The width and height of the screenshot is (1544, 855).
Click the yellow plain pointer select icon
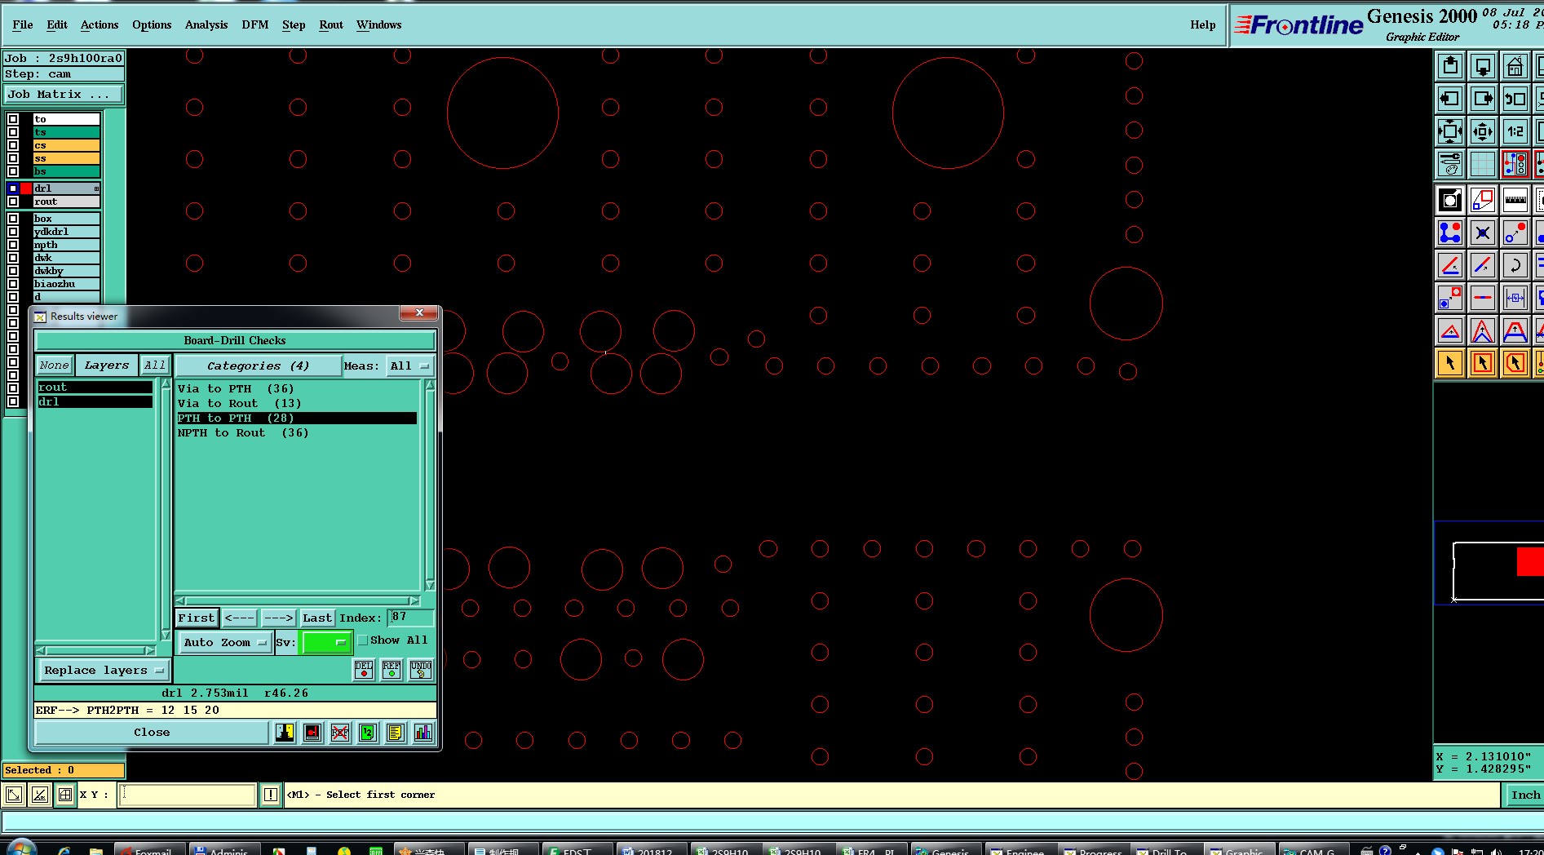tap(1450, 362)
